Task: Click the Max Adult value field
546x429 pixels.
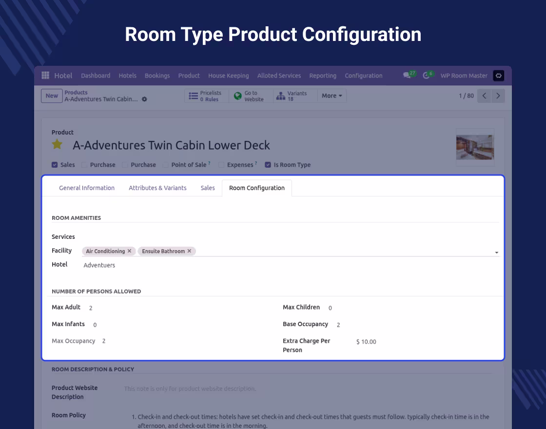Action: (x=91, y=308)
